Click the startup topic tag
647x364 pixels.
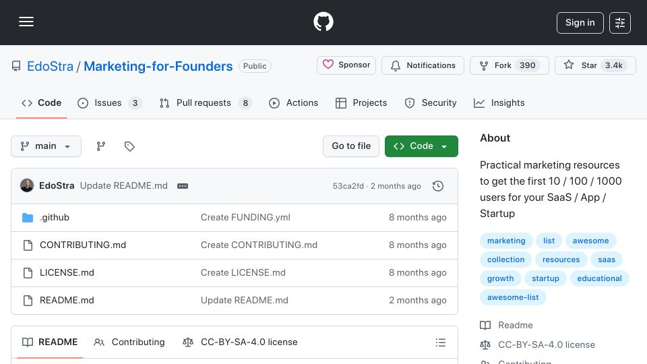coord(545,278)
